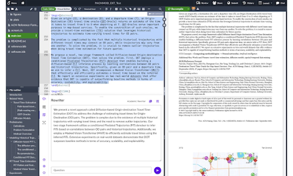The width and height of the screenshot is (293, 176).
Task: Jump to Diffusion Models in the outline
Action: click(x=22, y=118)
